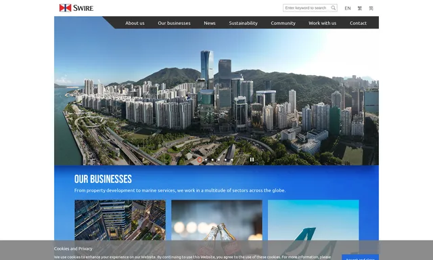This screenshot has height=260, width=433.
Task: Select the fifth slideshow dot
Action: [x=225, y=160]
